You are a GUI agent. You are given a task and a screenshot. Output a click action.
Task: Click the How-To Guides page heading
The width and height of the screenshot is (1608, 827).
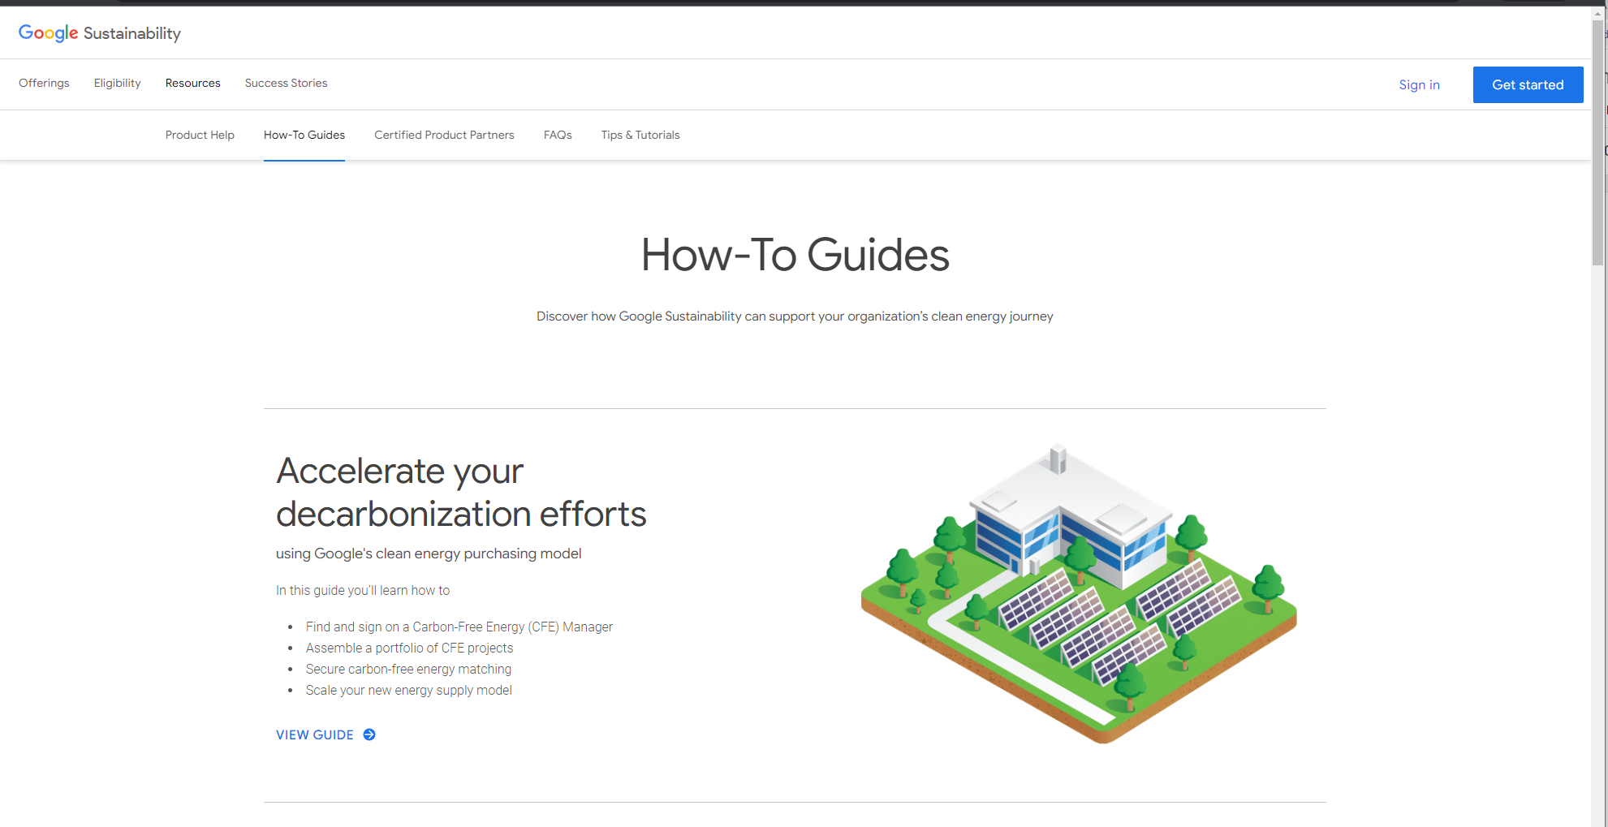795,255
